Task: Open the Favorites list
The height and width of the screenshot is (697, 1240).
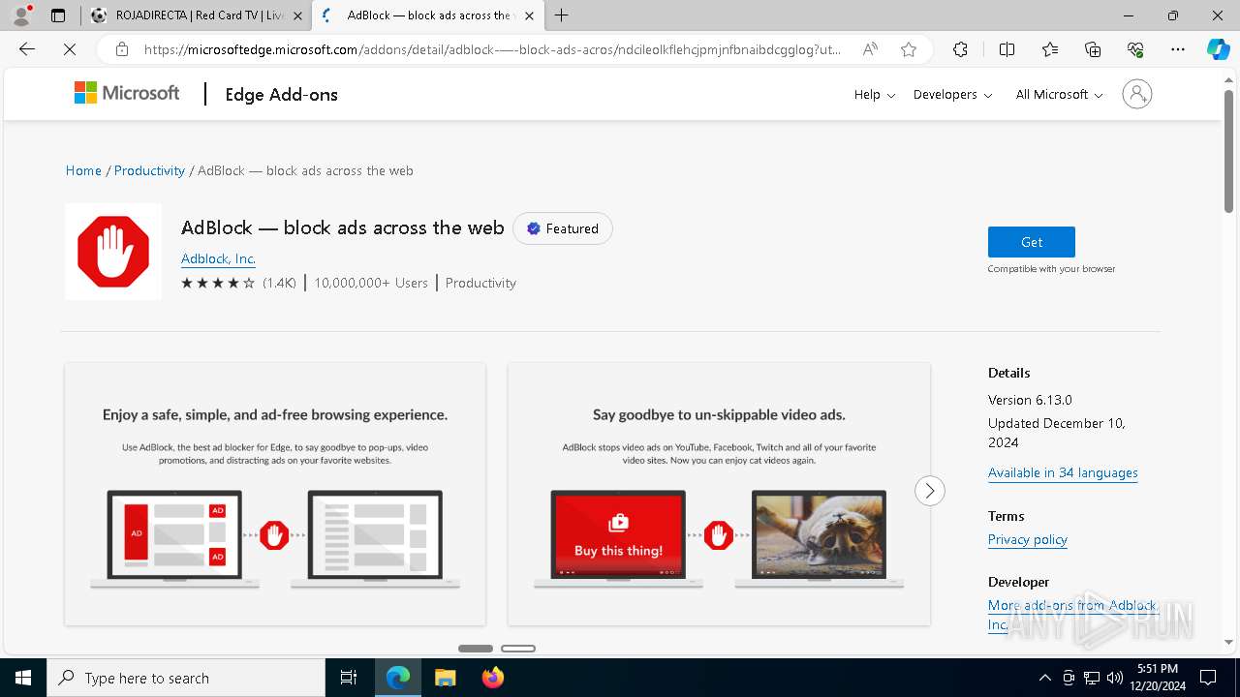Action: pos(1050,49)
